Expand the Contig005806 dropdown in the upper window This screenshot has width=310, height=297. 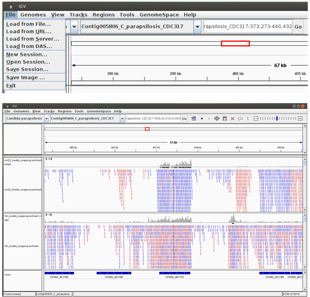[197, 26]
